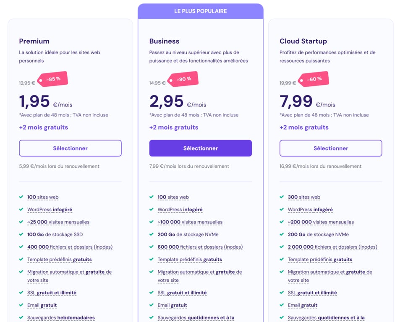Image resolution: width=395 pixels, height=322 pixels.
Task: Open details for 400 000 fichiers et dossiers in Premium
Action: click(x=69, y=247)
